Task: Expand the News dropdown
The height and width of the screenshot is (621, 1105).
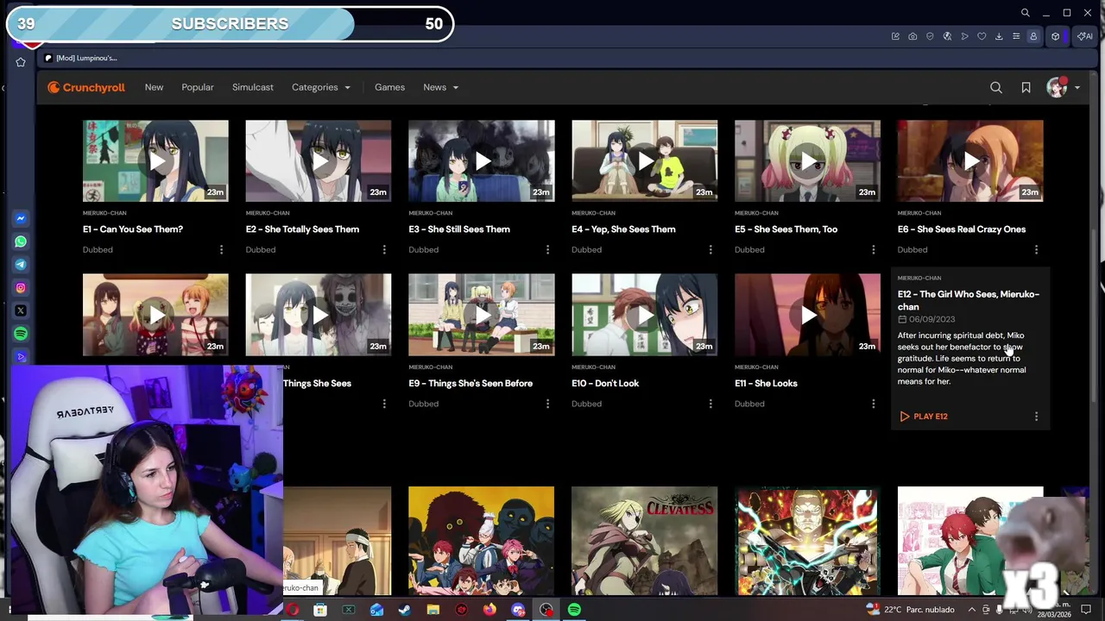Action: tap(440, 87)
